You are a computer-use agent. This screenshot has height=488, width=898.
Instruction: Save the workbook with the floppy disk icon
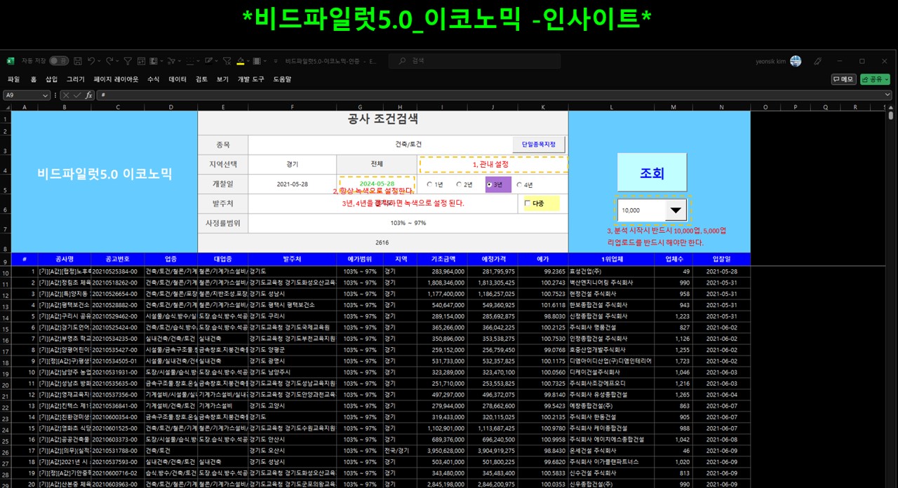click(x=78, y=61)
